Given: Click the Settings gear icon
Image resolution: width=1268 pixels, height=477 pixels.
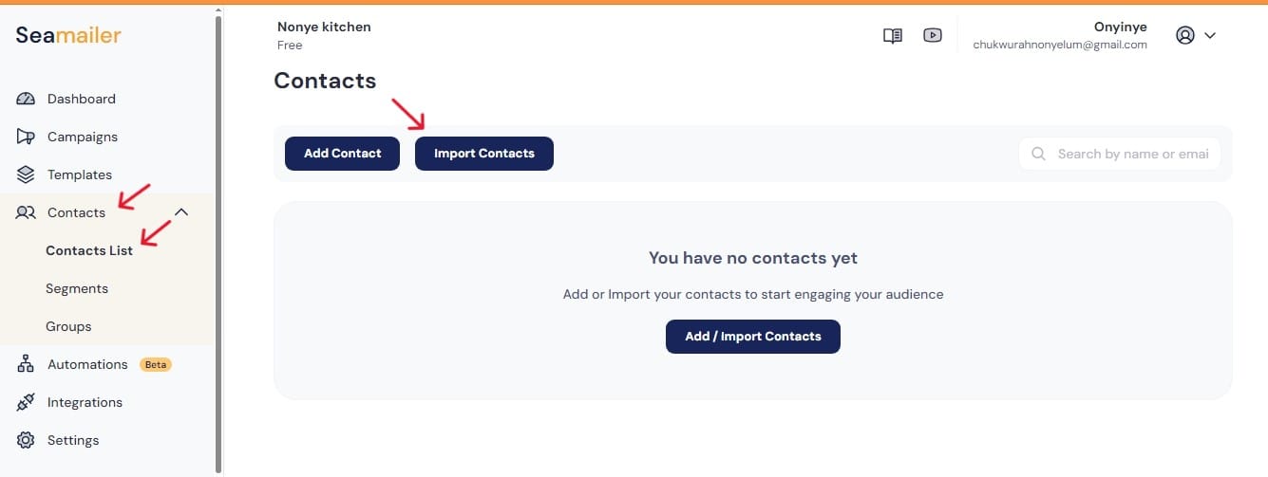Looking at the screenshot, I should (26, 440).
